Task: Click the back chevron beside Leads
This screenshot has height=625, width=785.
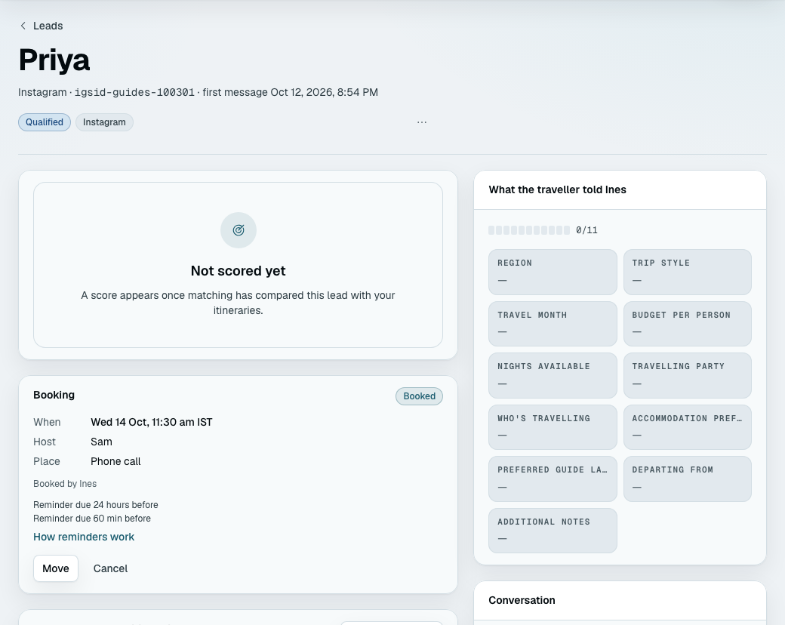Action: pyautogui.click(x=23, y=26)
